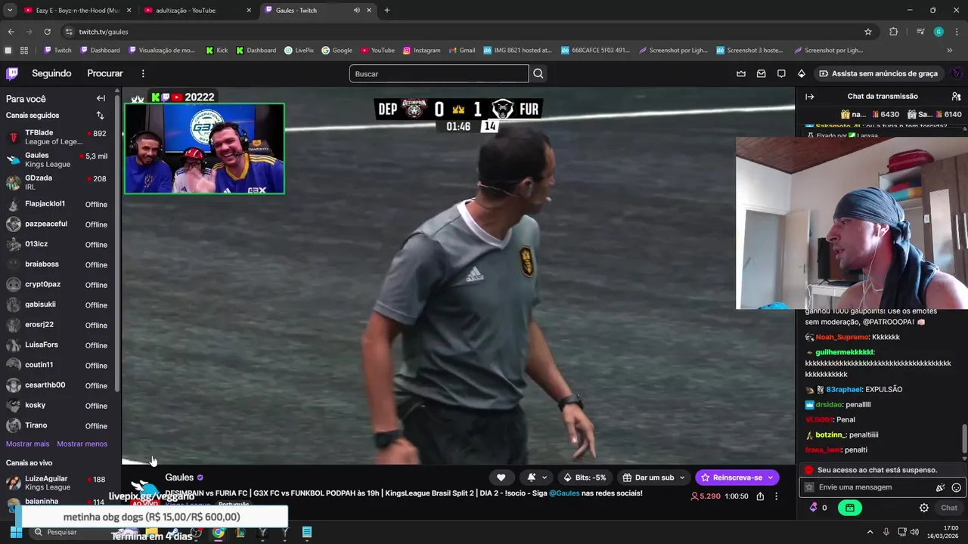Click Assista sem anúncios de graça
Viewport: 968px width, 544px height.
[x=878, y=73]
